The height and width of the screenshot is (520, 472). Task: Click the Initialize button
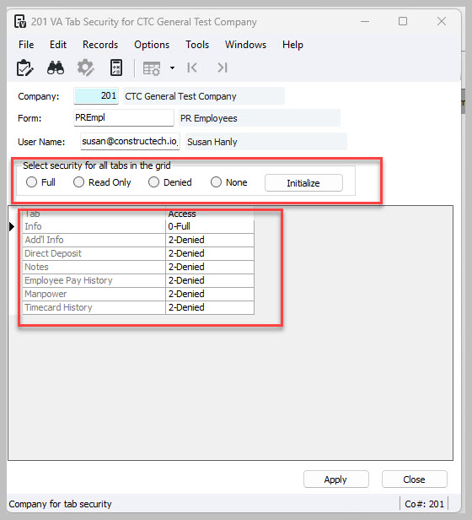[303, 182]
